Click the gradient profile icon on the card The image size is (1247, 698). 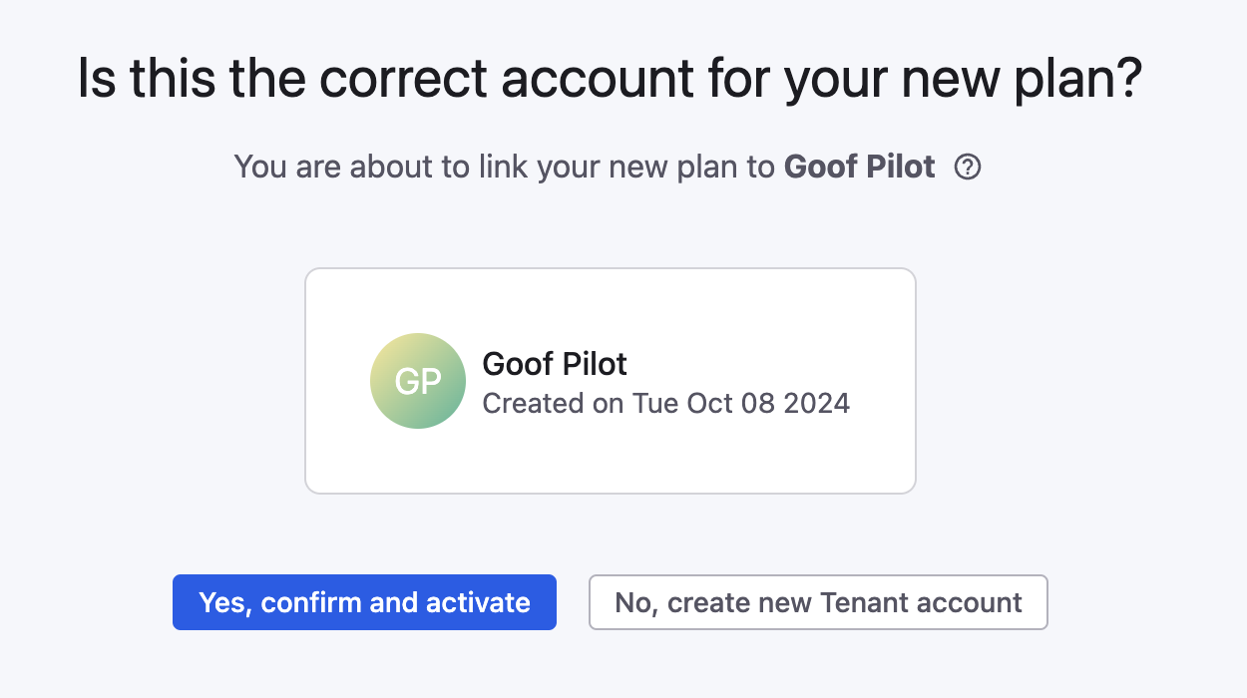418,381
